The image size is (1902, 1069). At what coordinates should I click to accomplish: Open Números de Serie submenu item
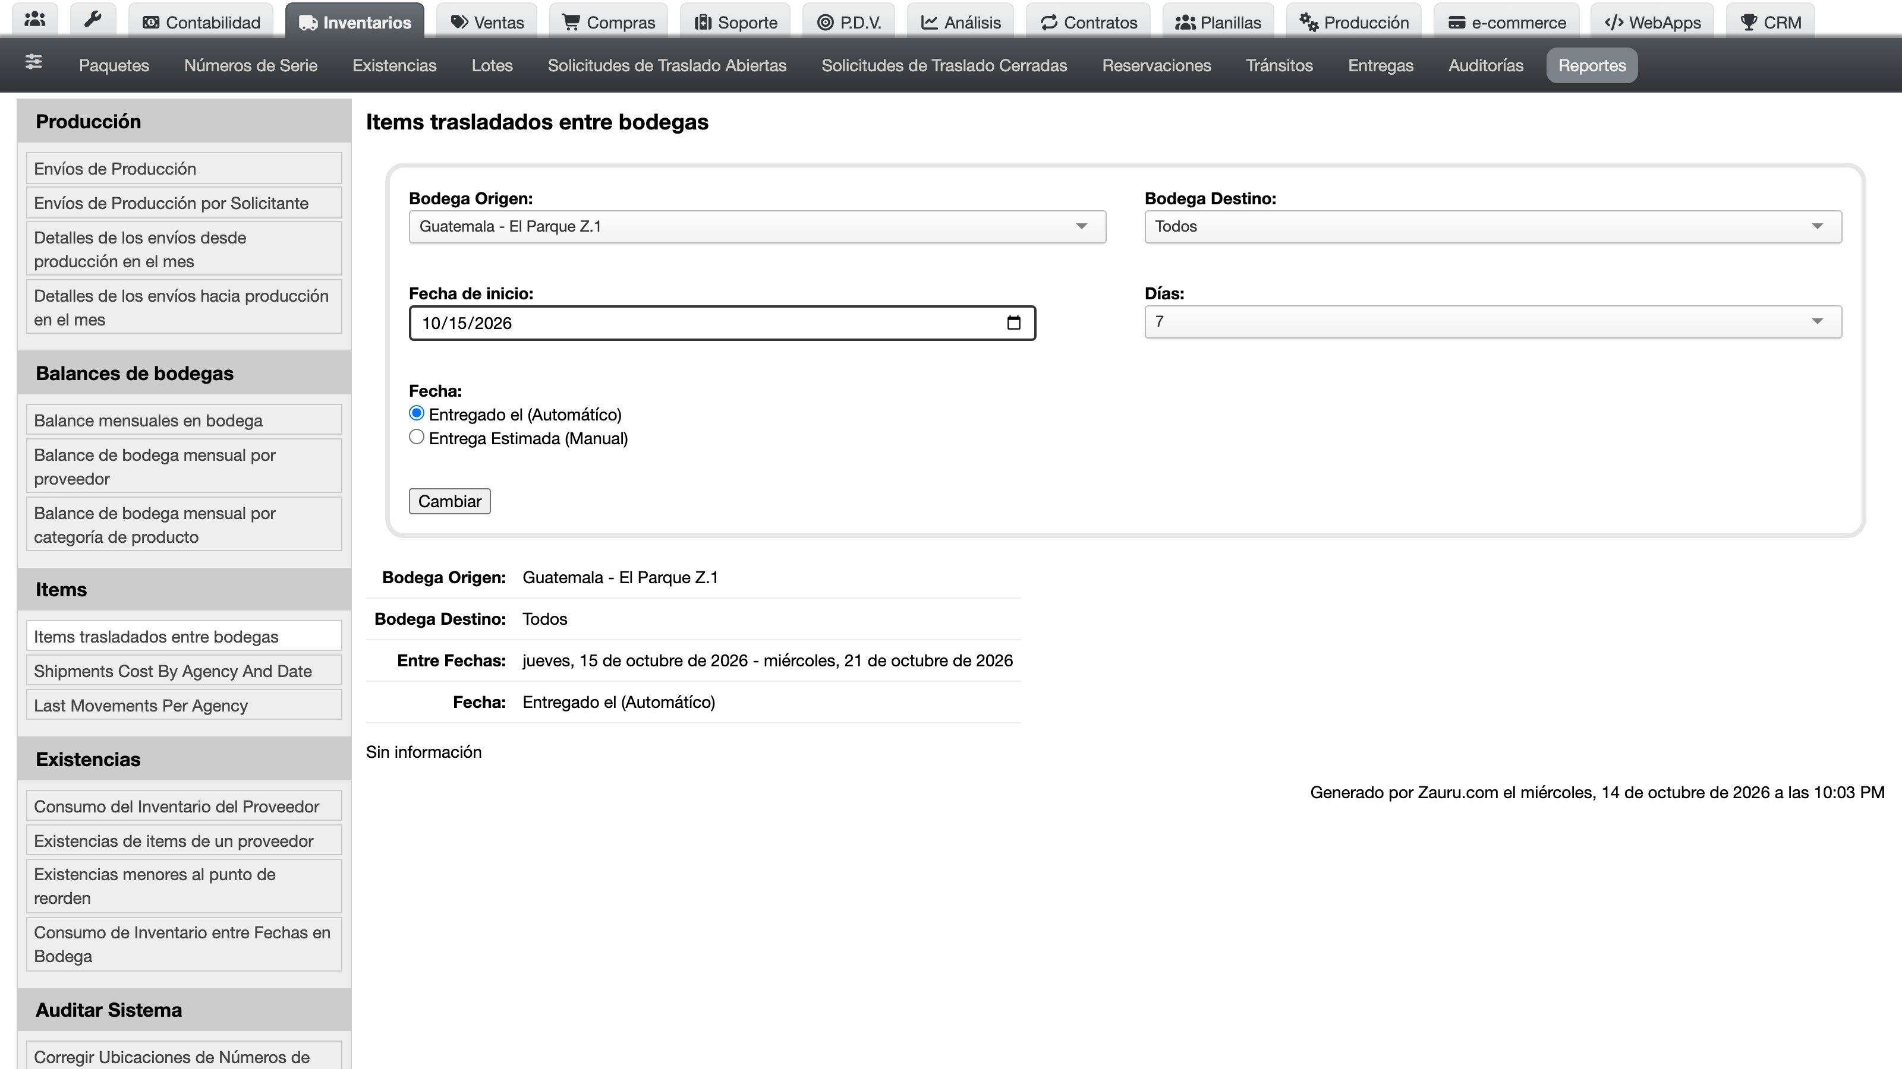251,65
